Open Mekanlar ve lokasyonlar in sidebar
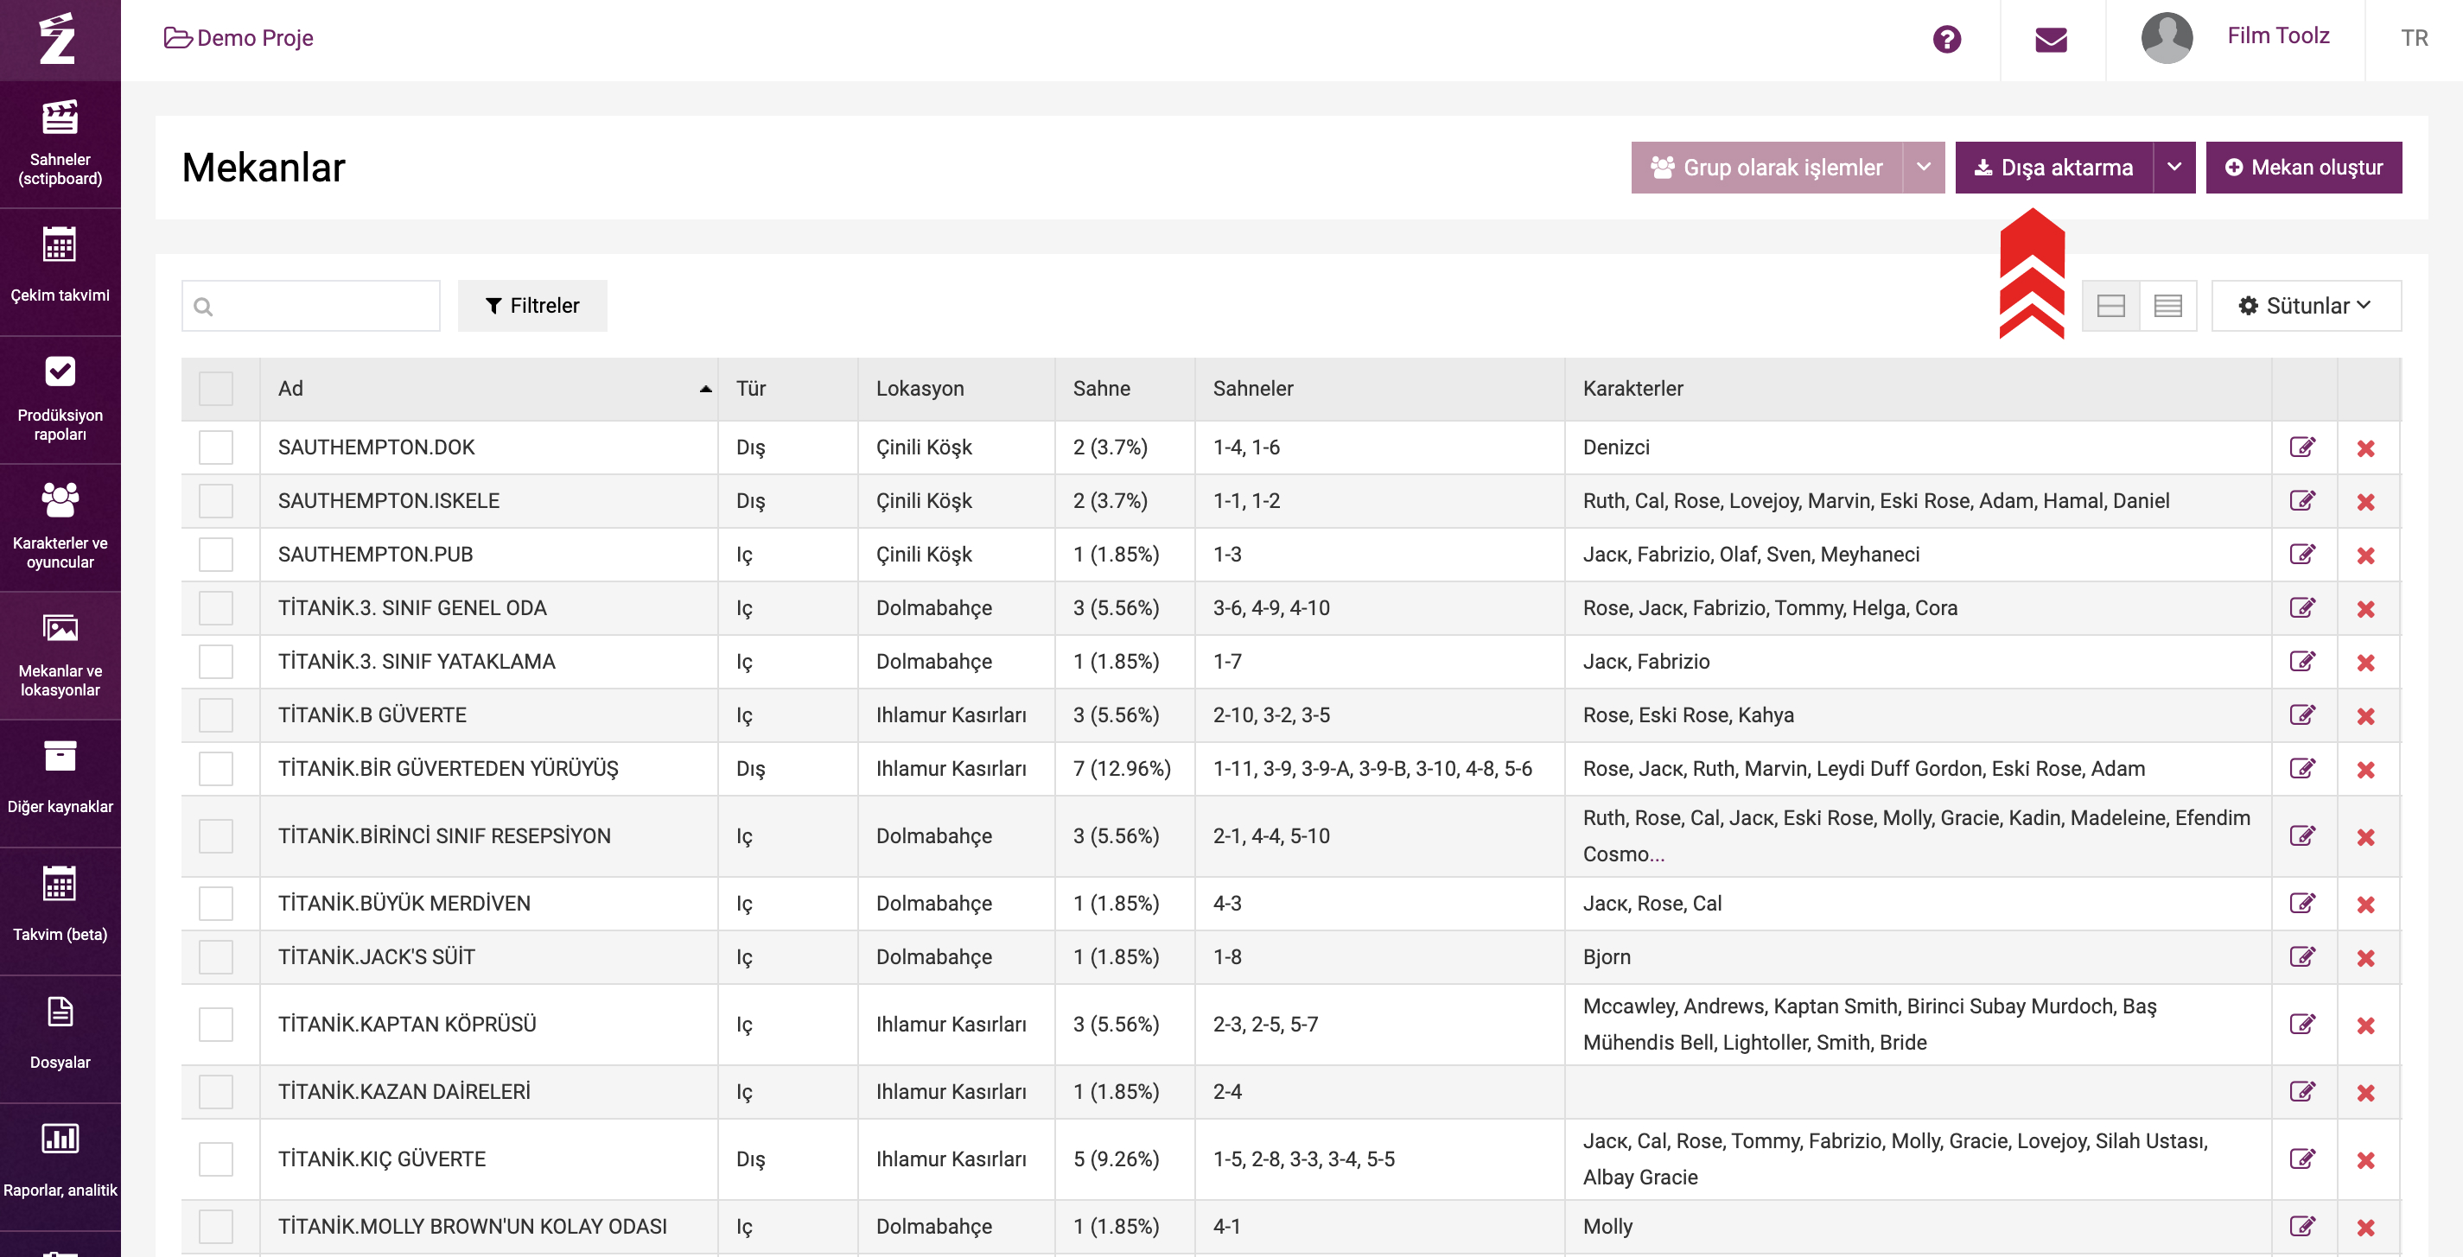 (x=60, y=656)
